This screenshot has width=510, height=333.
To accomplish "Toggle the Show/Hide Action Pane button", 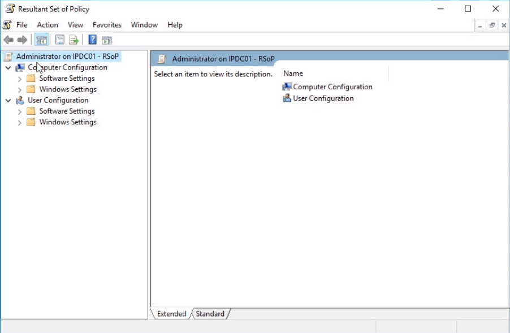I will pos(106,40).
